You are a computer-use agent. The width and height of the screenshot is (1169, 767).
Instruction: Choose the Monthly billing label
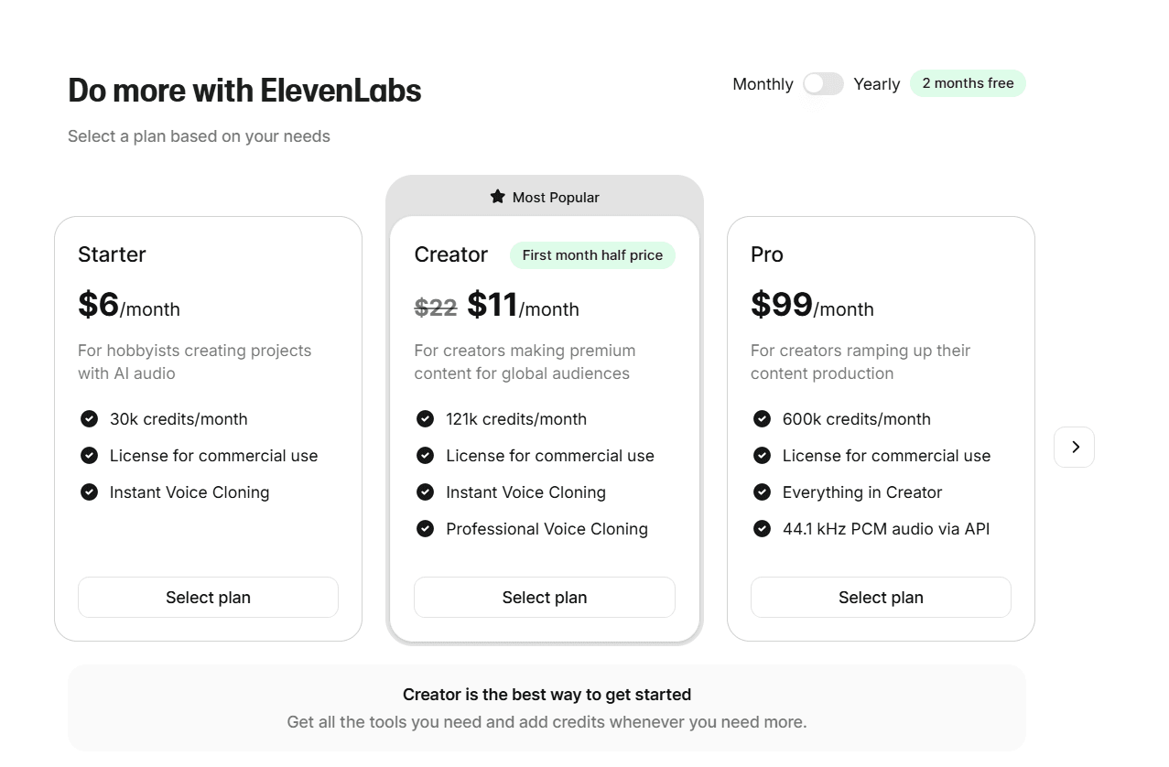(x=763, y=84)
